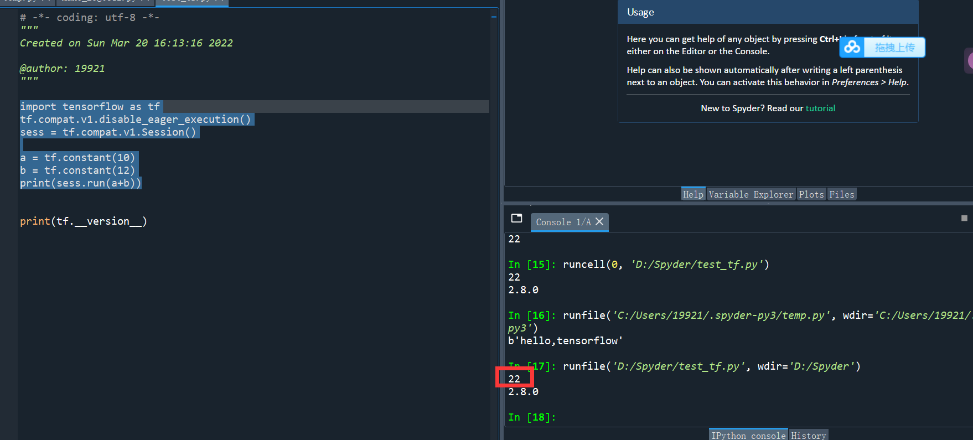
Task: Click the 2.8.0 output under In [17]
Action: pos(523,392)
